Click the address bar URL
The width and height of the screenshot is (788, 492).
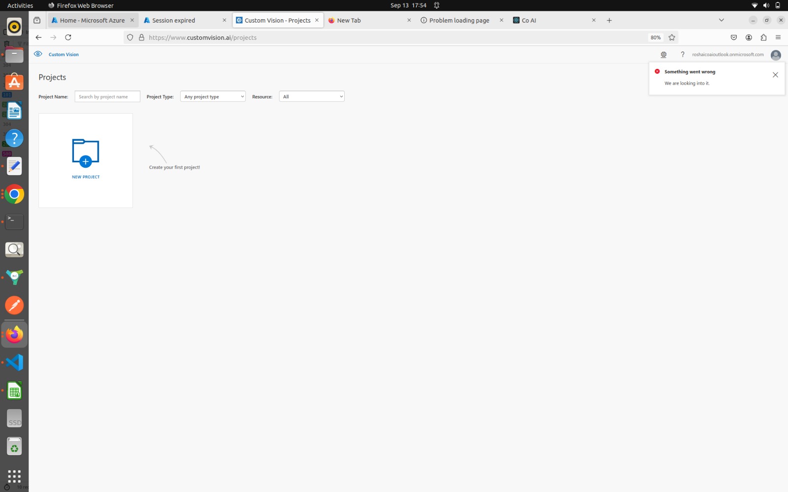click(202, 37)
